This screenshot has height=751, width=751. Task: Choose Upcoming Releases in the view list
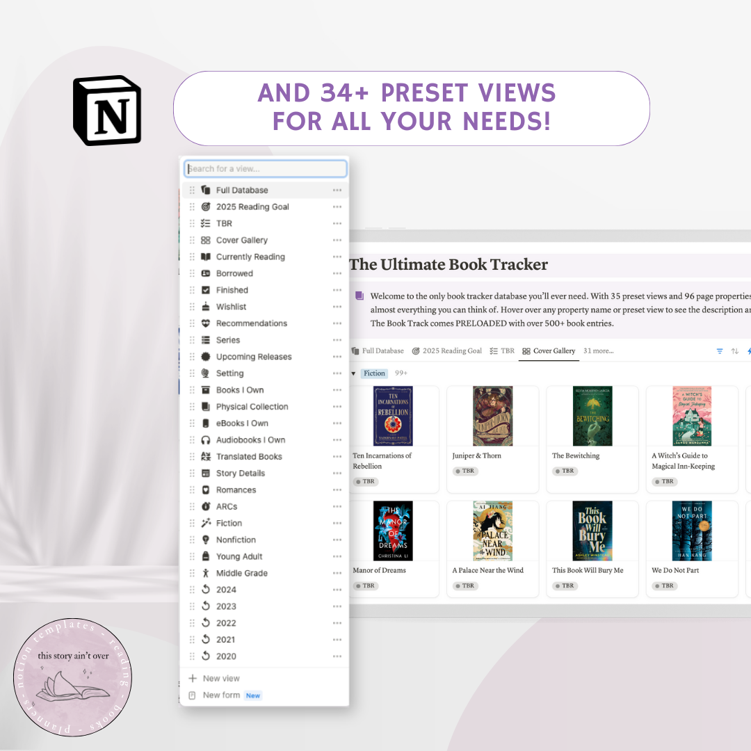point(254,357)
